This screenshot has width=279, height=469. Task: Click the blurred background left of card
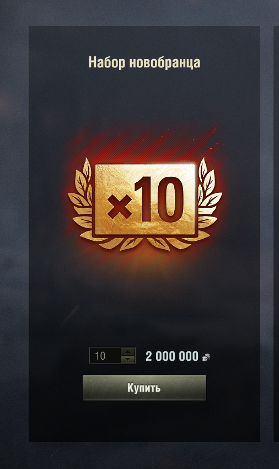[14, 234]
